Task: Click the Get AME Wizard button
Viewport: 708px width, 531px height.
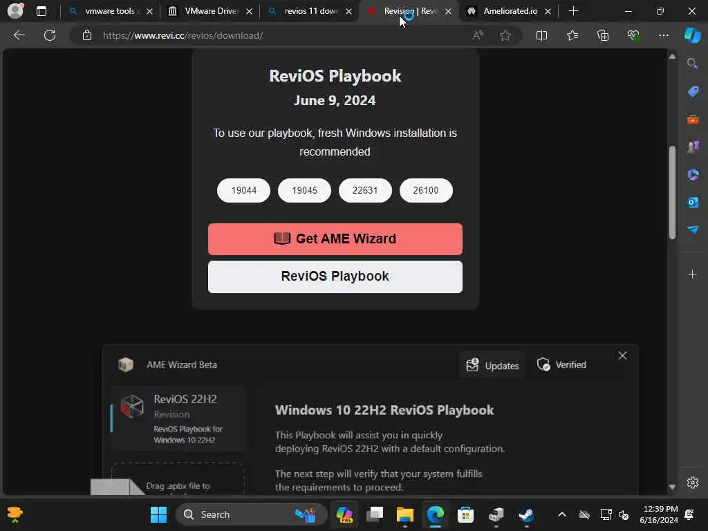Action: point(335,239)
